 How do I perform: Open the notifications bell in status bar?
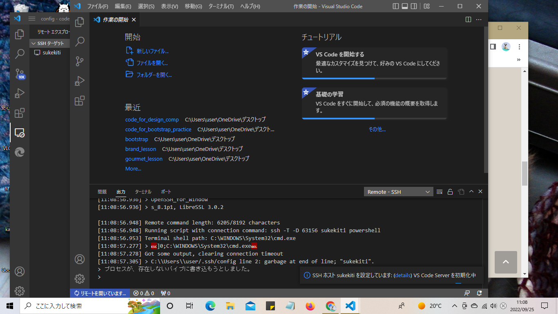480,293
